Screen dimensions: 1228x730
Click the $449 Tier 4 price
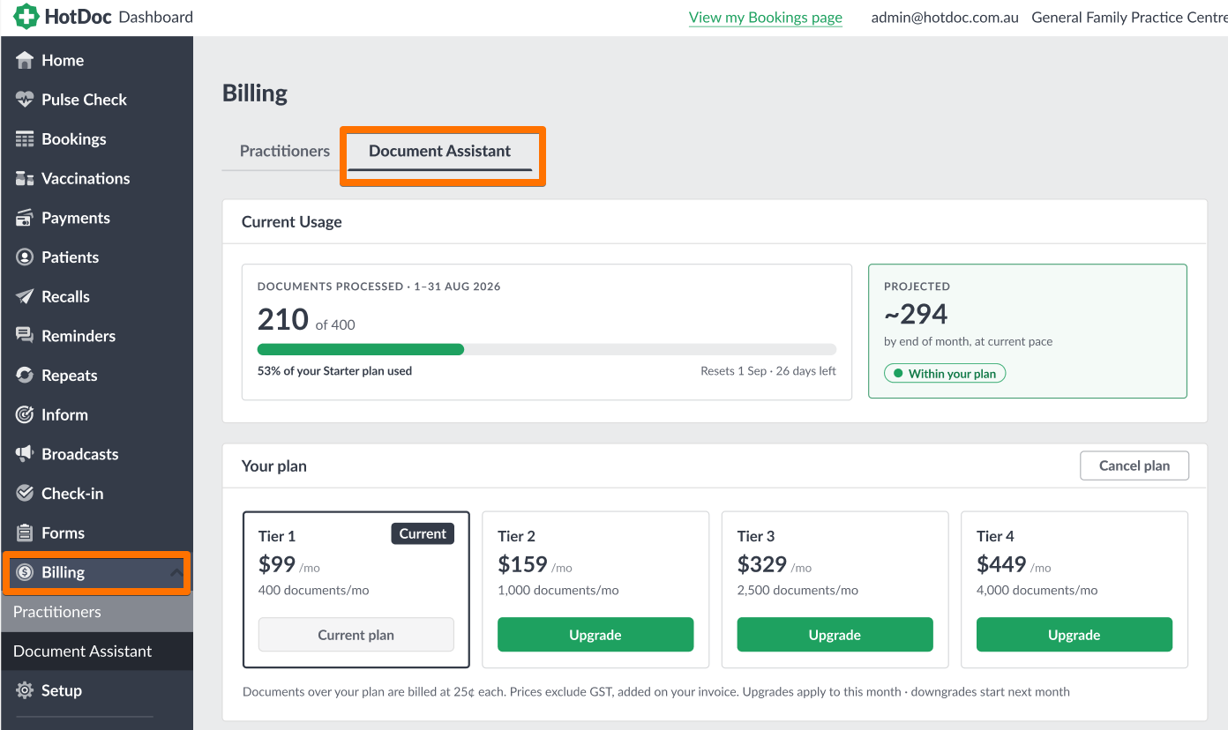1002,564
